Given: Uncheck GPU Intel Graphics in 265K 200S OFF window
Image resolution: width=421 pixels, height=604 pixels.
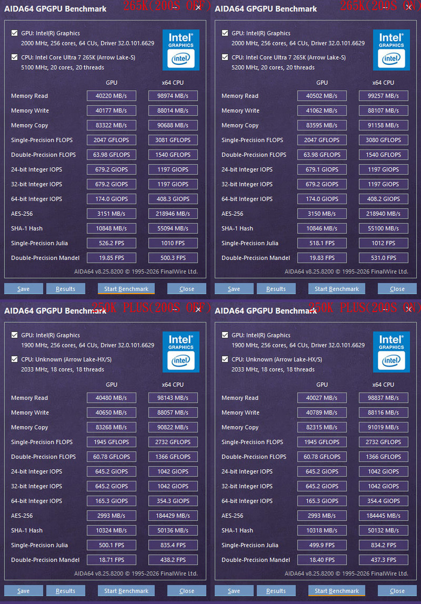Looking at the screenshot, I should pyautogui.click(x=15, y=33).
